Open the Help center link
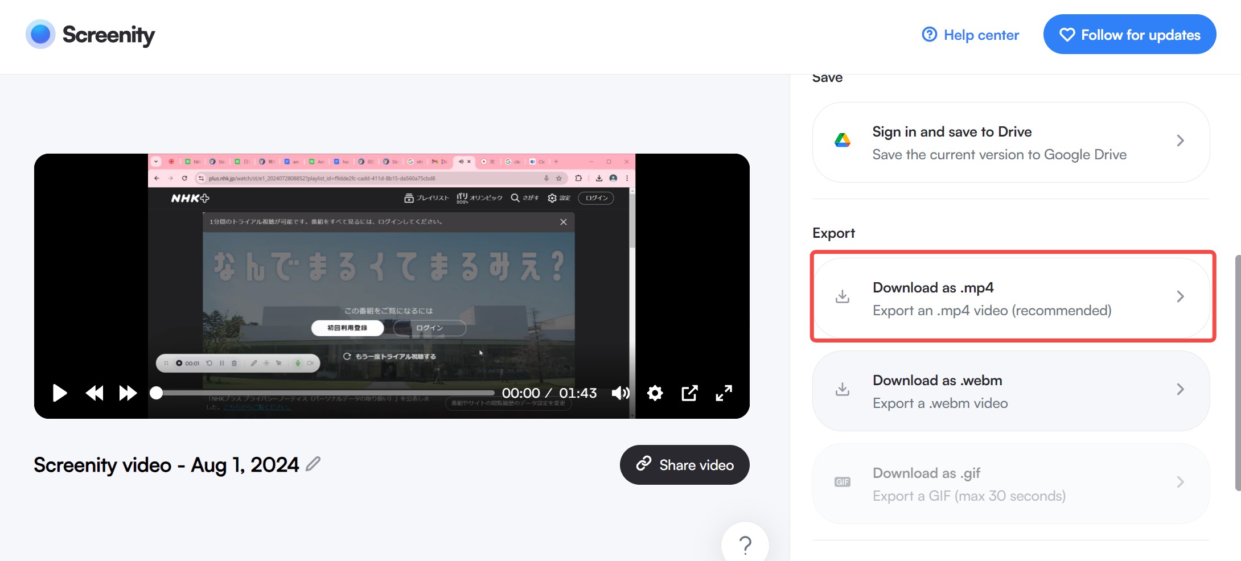1241x561 pixels. click(970, 35)
